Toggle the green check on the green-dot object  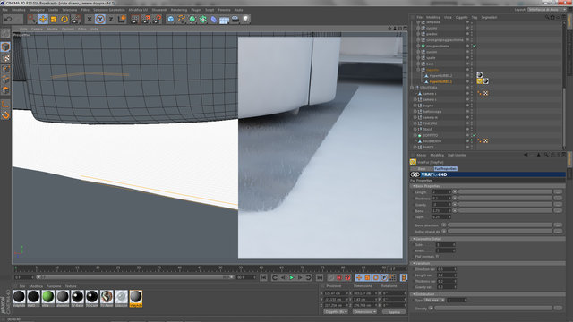pos(474,46)
